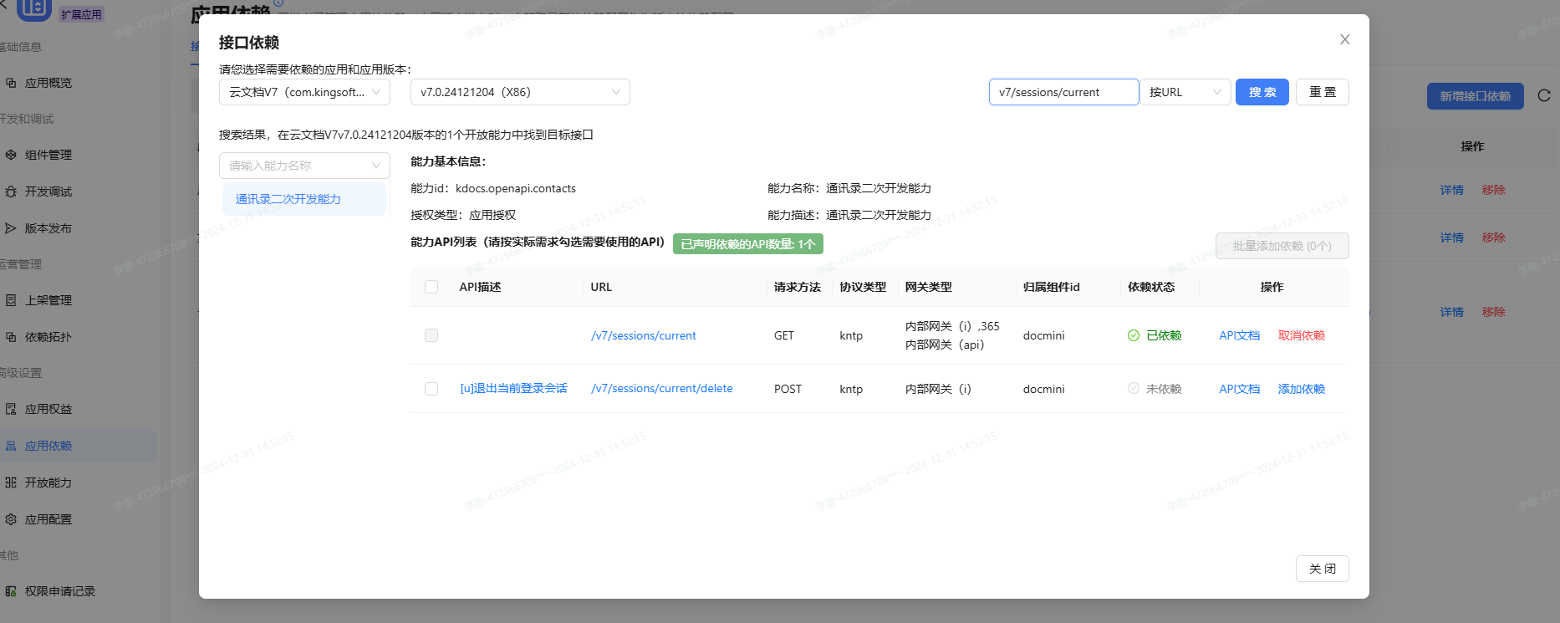This screenshot has width=1560, height=623.
Task: Toggle checkbox for /v7/sessions/current row
Action: click(x=431, y=335)
